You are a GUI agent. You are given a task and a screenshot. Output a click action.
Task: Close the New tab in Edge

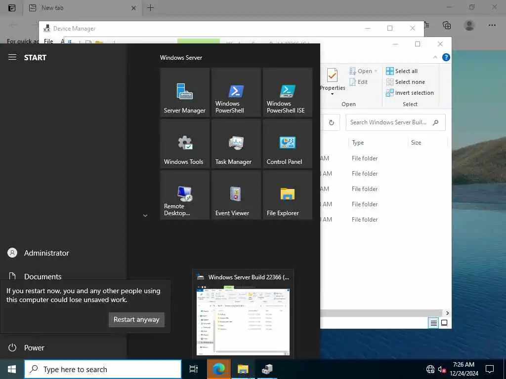(133, 8)
